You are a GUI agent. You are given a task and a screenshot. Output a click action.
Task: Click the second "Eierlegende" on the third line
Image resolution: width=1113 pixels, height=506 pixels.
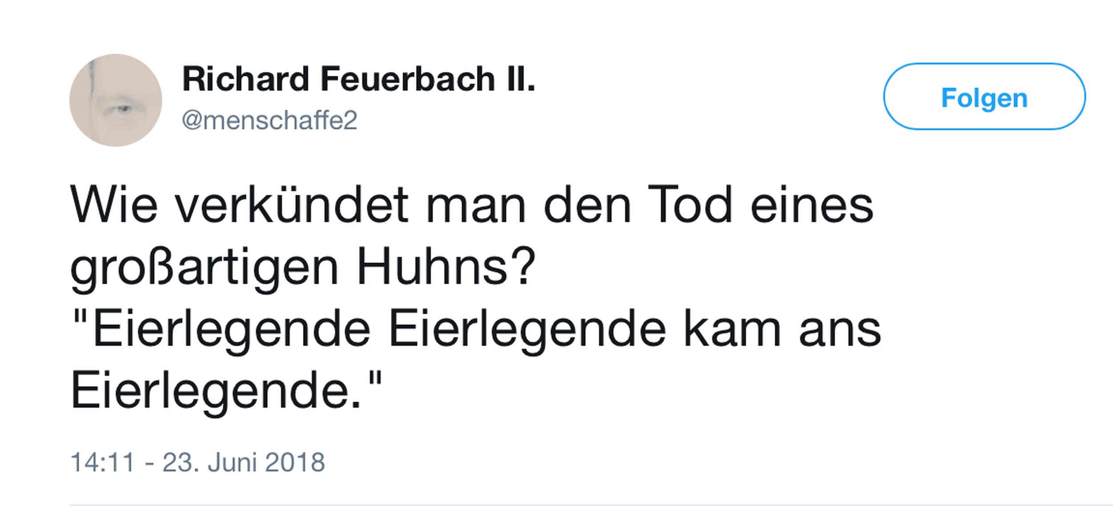coord(527,330)
